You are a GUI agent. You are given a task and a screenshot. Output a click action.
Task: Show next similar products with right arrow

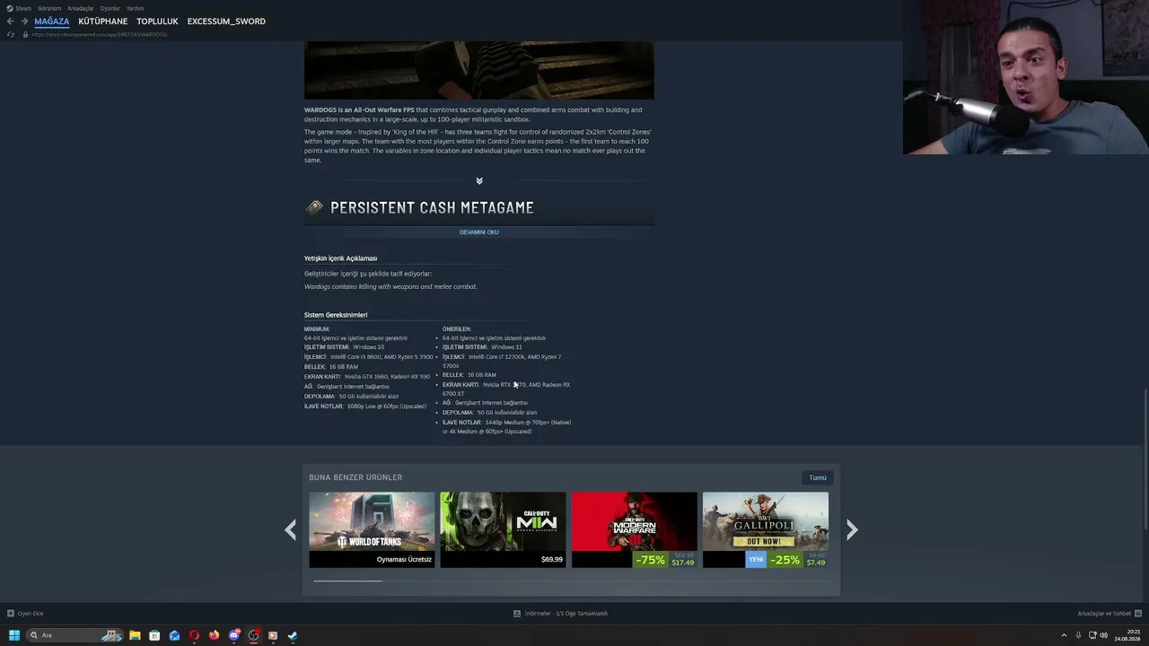tap(852, 529)
